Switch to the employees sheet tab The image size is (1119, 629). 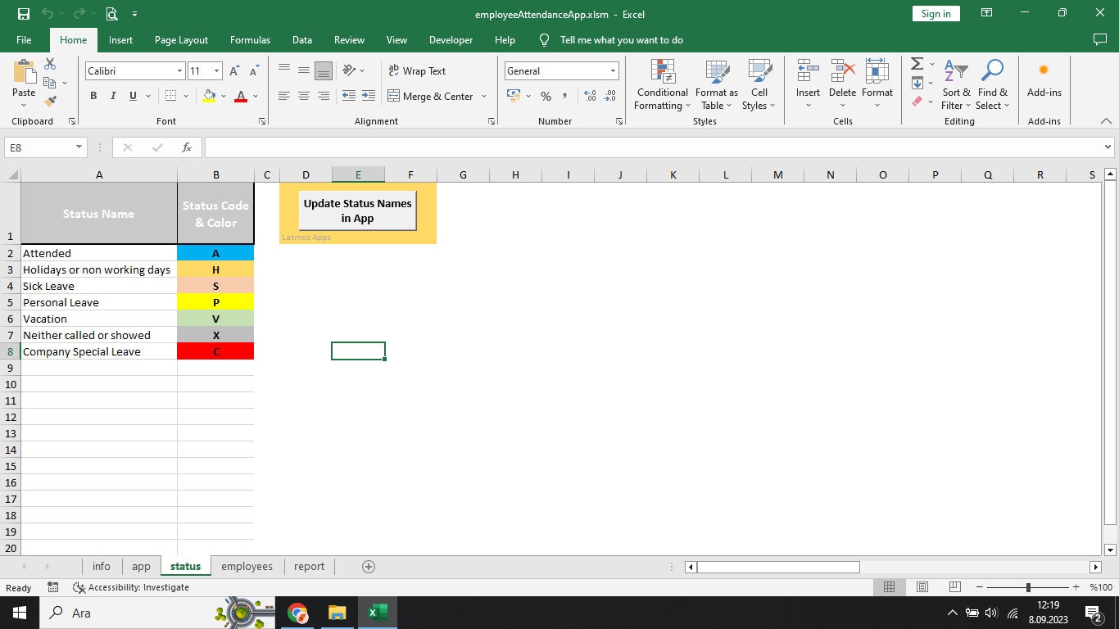click(x=247, y=566)
